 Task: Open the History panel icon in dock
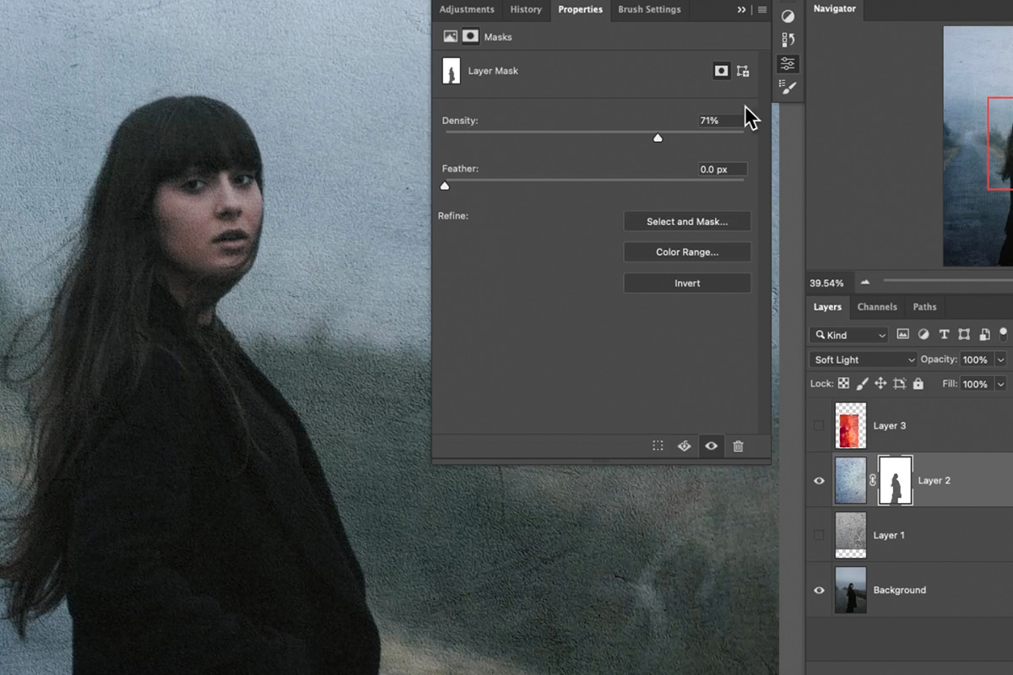[788, 40]
